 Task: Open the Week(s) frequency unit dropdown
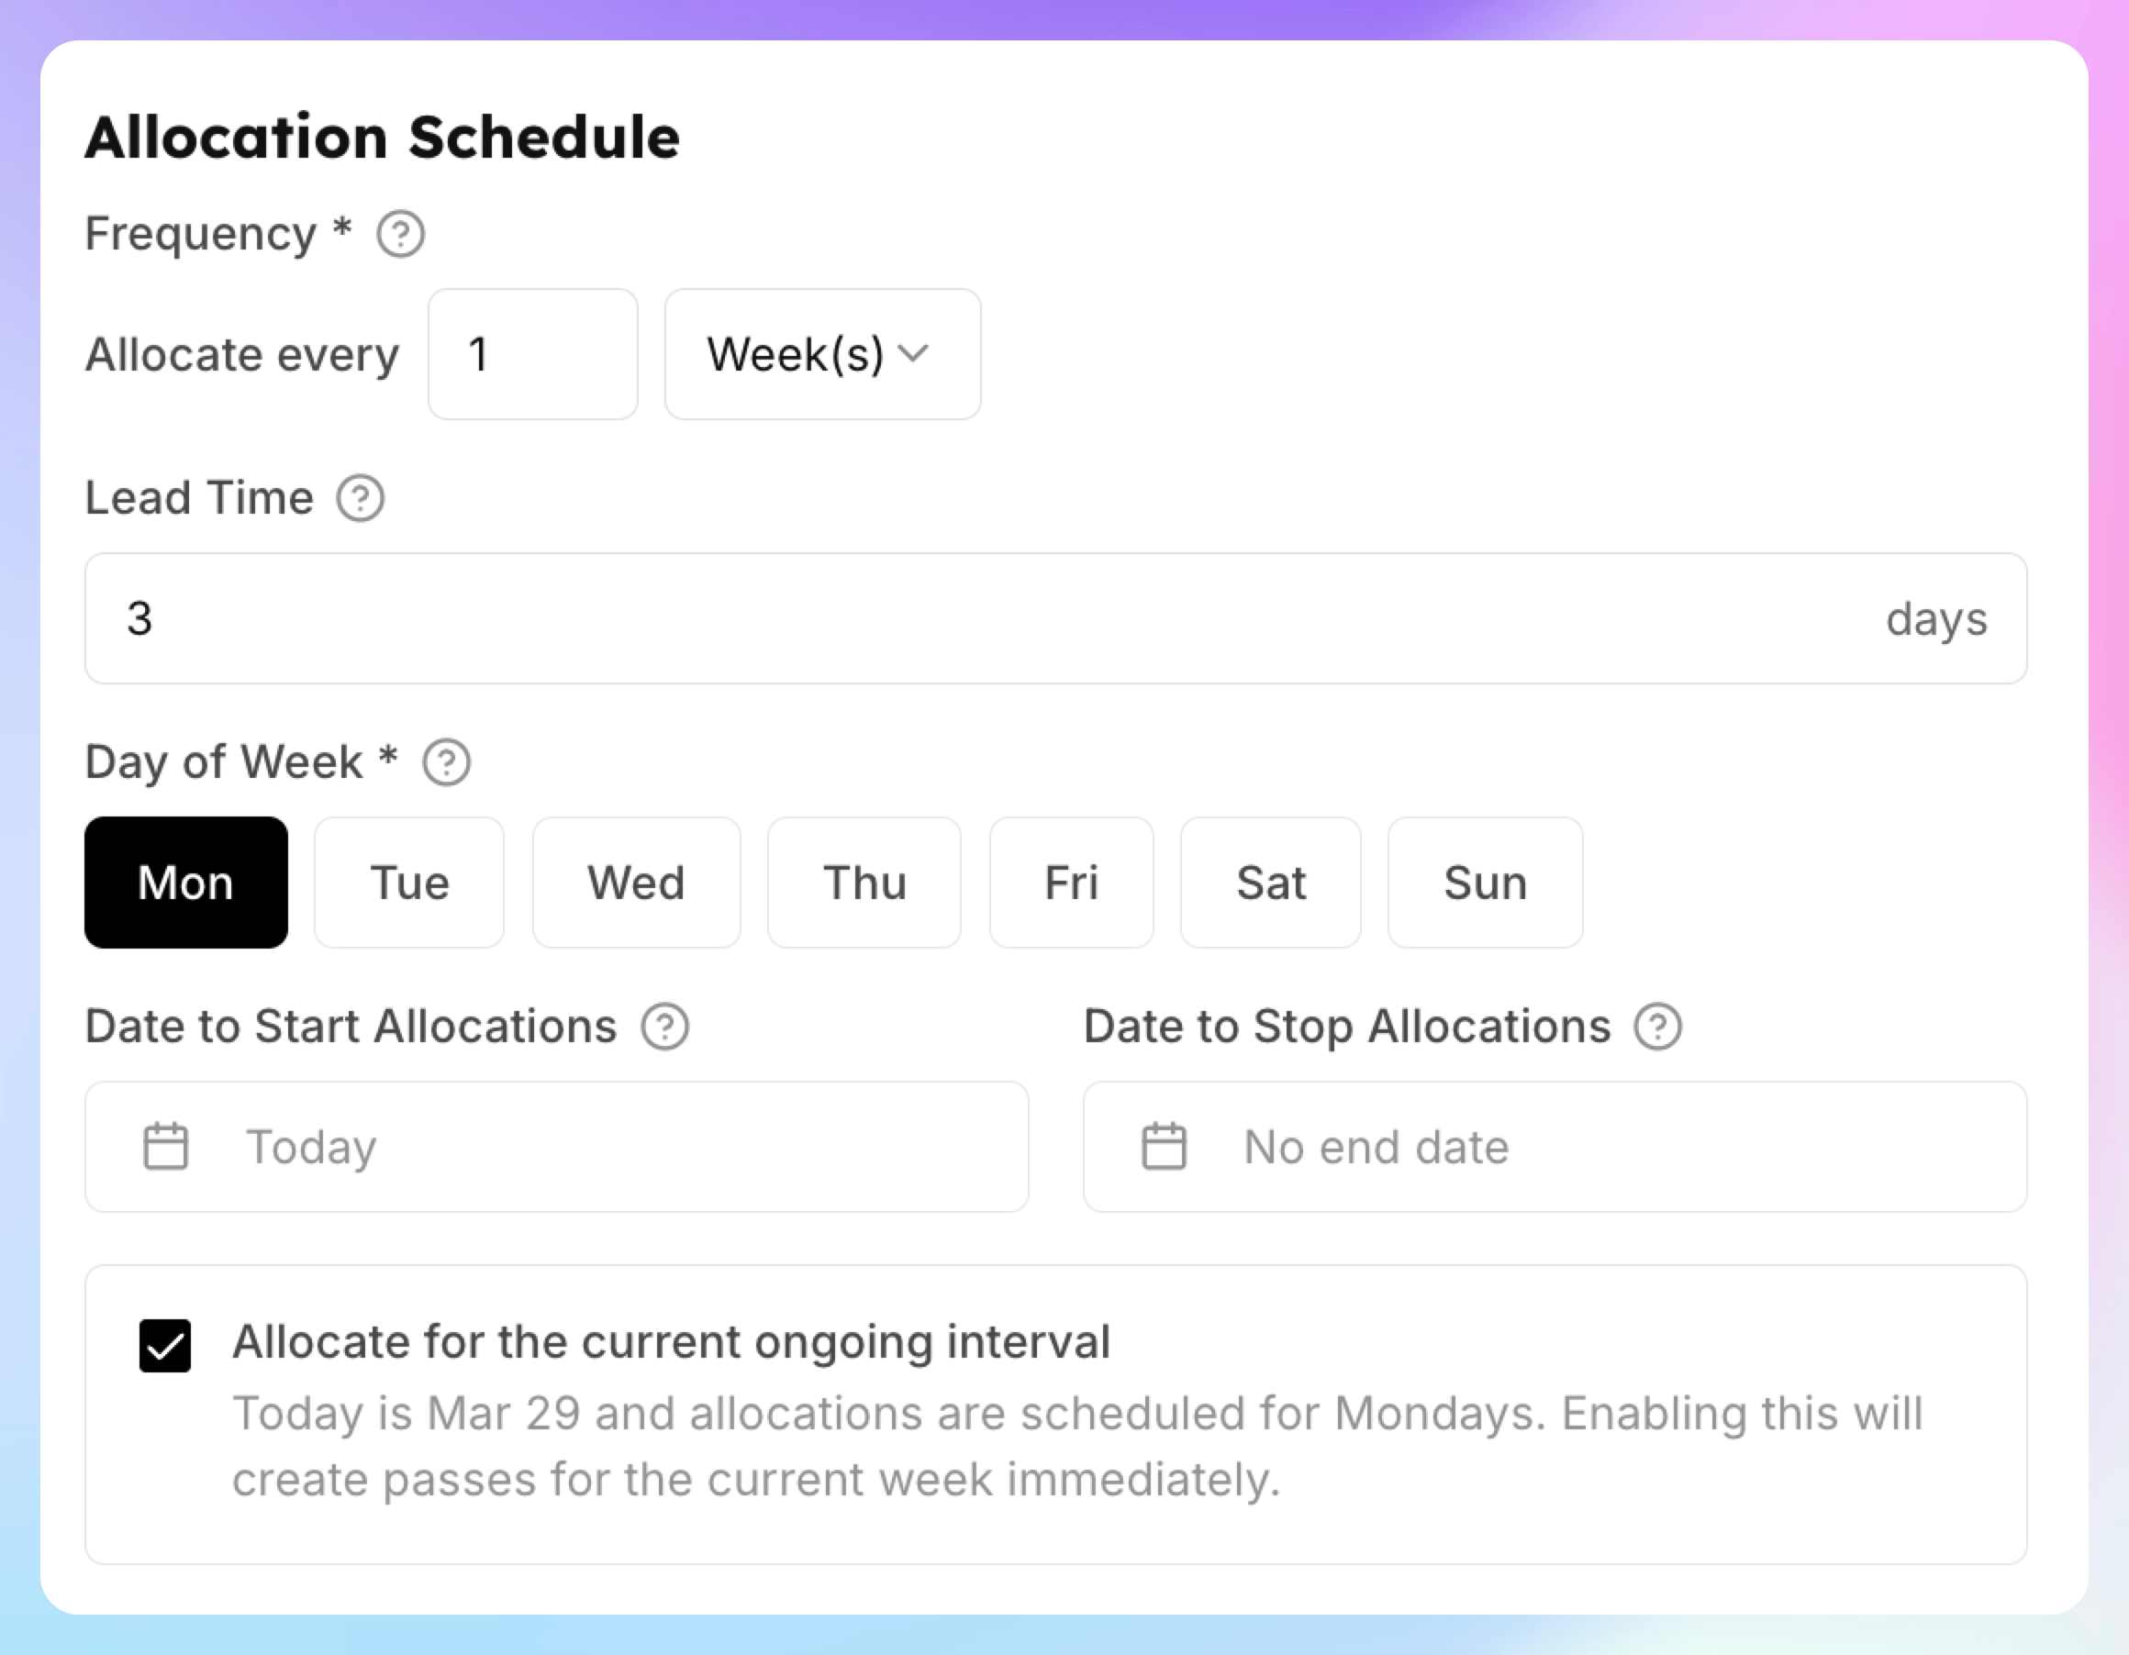pos(823,354)
